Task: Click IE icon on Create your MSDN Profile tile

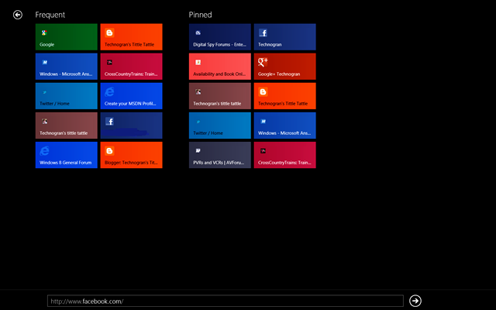Action: point(109,91)
